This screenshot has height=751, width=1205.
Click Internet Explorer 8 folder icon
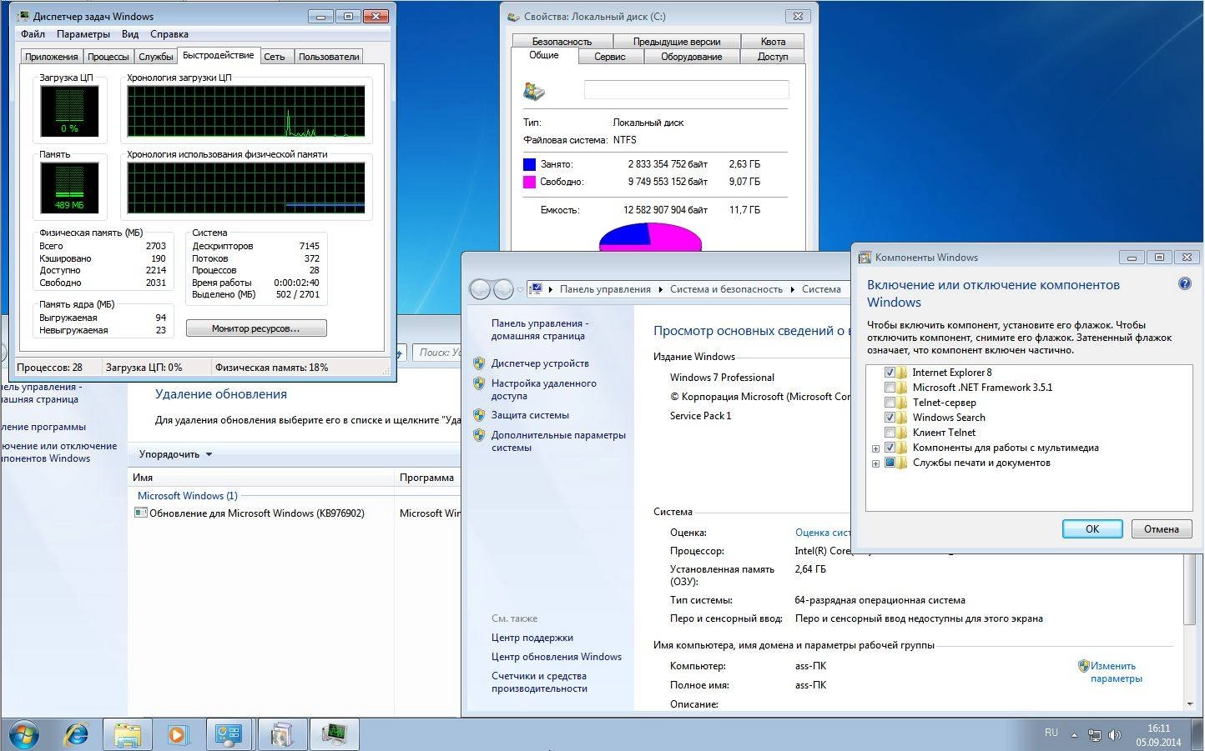(902, 373)
